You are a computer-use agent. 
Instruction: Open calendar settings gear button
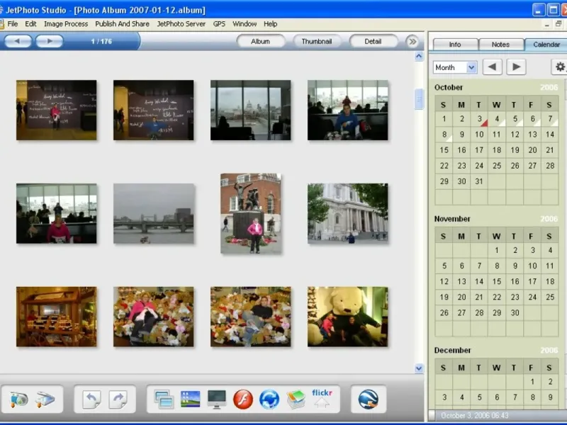coord(560,67)
